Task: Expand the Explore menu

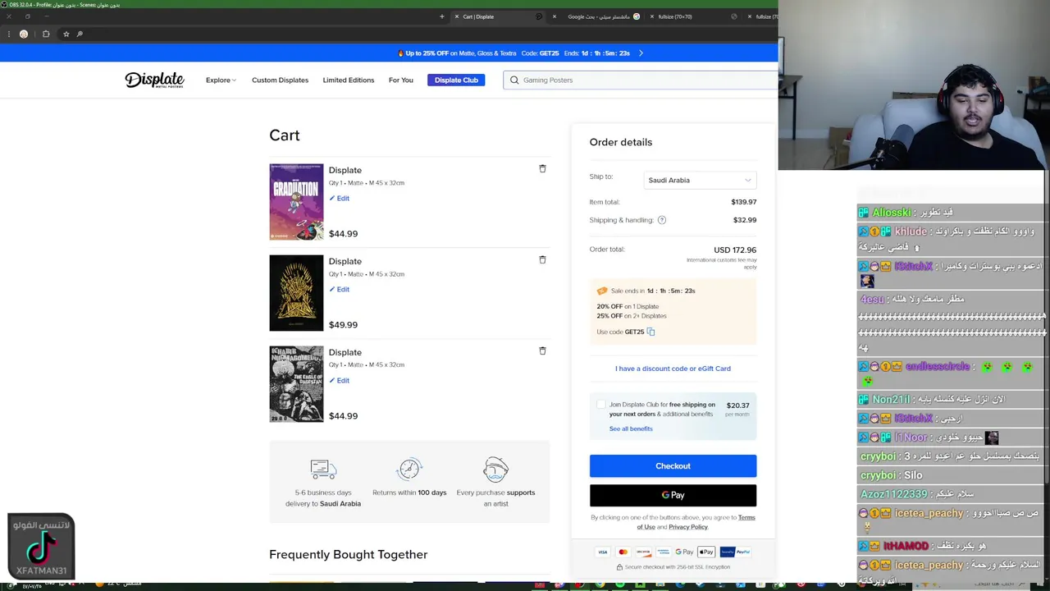Action: (221, 80)
